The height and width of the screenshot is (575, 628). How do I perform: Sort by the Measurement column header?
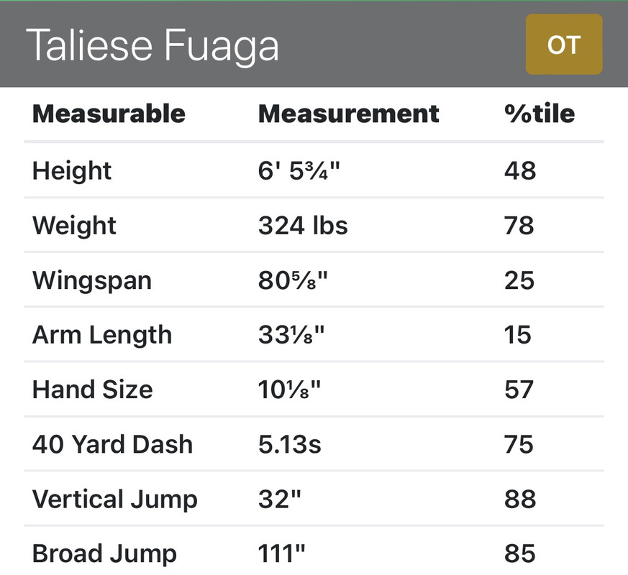pos(349,114)
